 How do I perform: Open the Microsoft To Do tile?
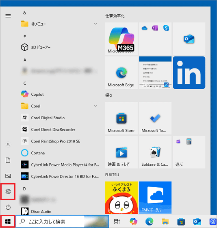(x=155, y=118)
